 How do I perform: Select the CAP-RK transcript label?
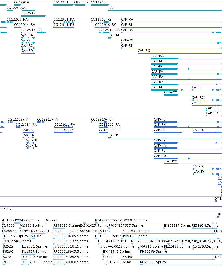tap(127, 30)
